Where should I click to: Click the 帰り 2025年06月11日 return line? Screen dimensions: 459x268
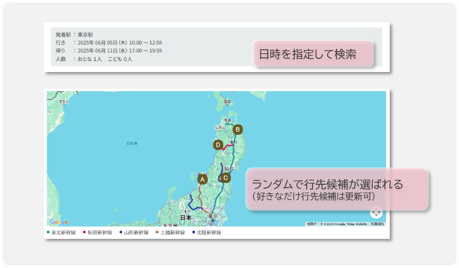point(108,50)
